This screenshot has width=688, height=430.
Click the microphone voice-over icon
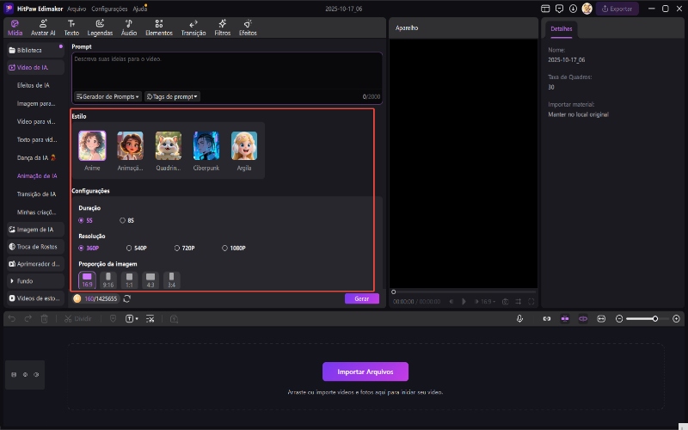(x=519, y=318)
